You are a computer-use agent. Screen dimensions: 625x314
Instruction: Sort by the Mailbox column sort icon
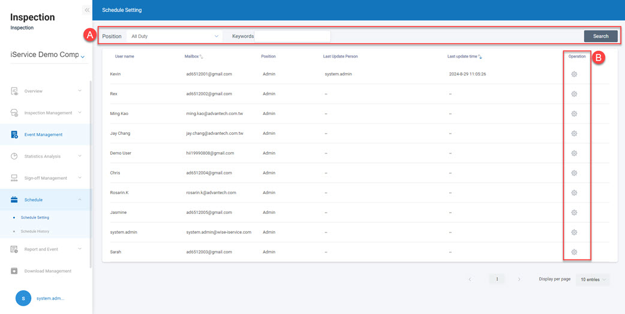click(202, 57)
